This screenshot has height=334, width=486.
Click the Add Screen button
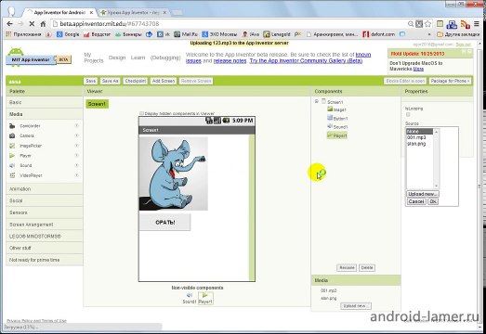[x=164, y=81]
